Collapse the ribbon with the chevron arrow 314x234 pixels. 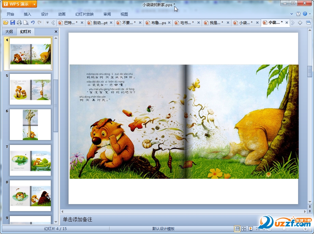[292, 14]
